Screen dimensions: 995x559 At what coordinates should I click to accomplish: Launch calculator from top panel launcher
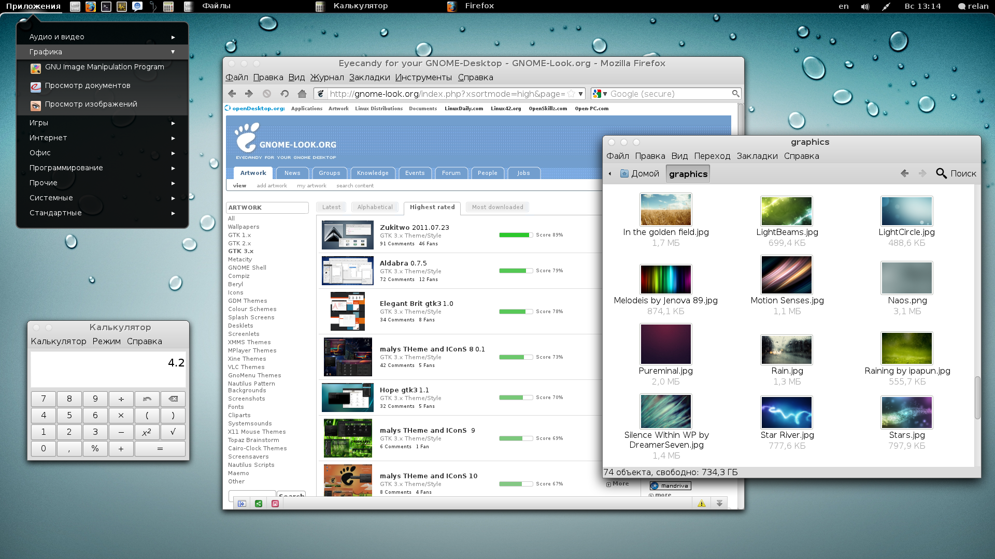[168, 7]
